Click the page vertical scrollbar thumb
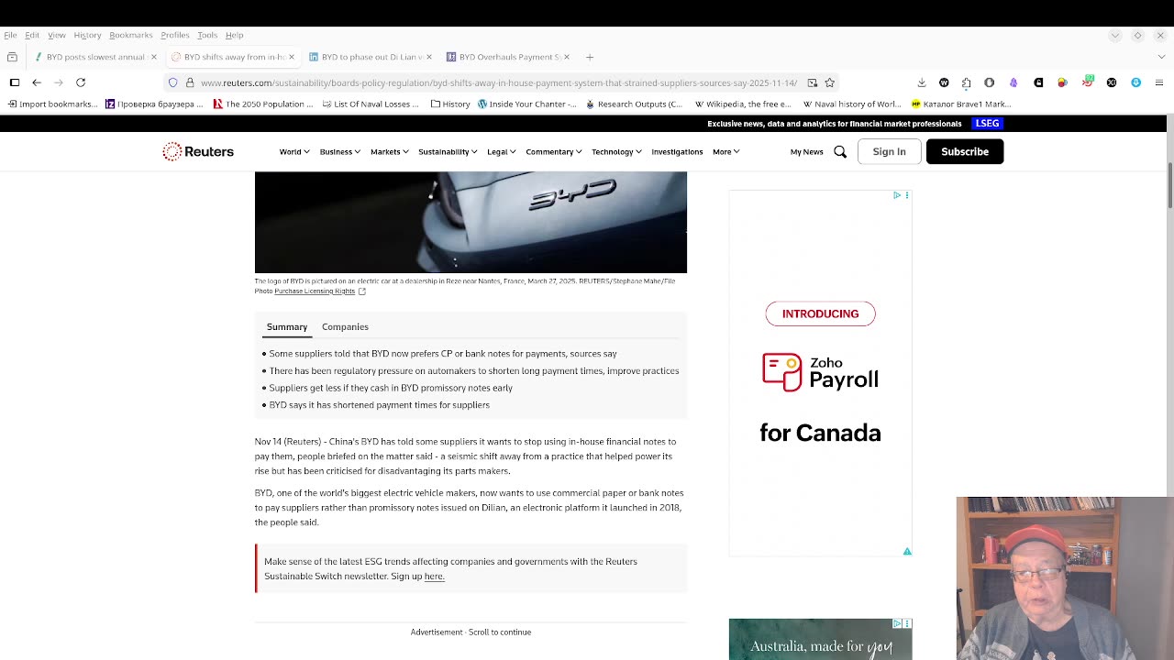The width and height of the screenshot is (1174, 660). pyautogui.click(x=1169, y=187)
